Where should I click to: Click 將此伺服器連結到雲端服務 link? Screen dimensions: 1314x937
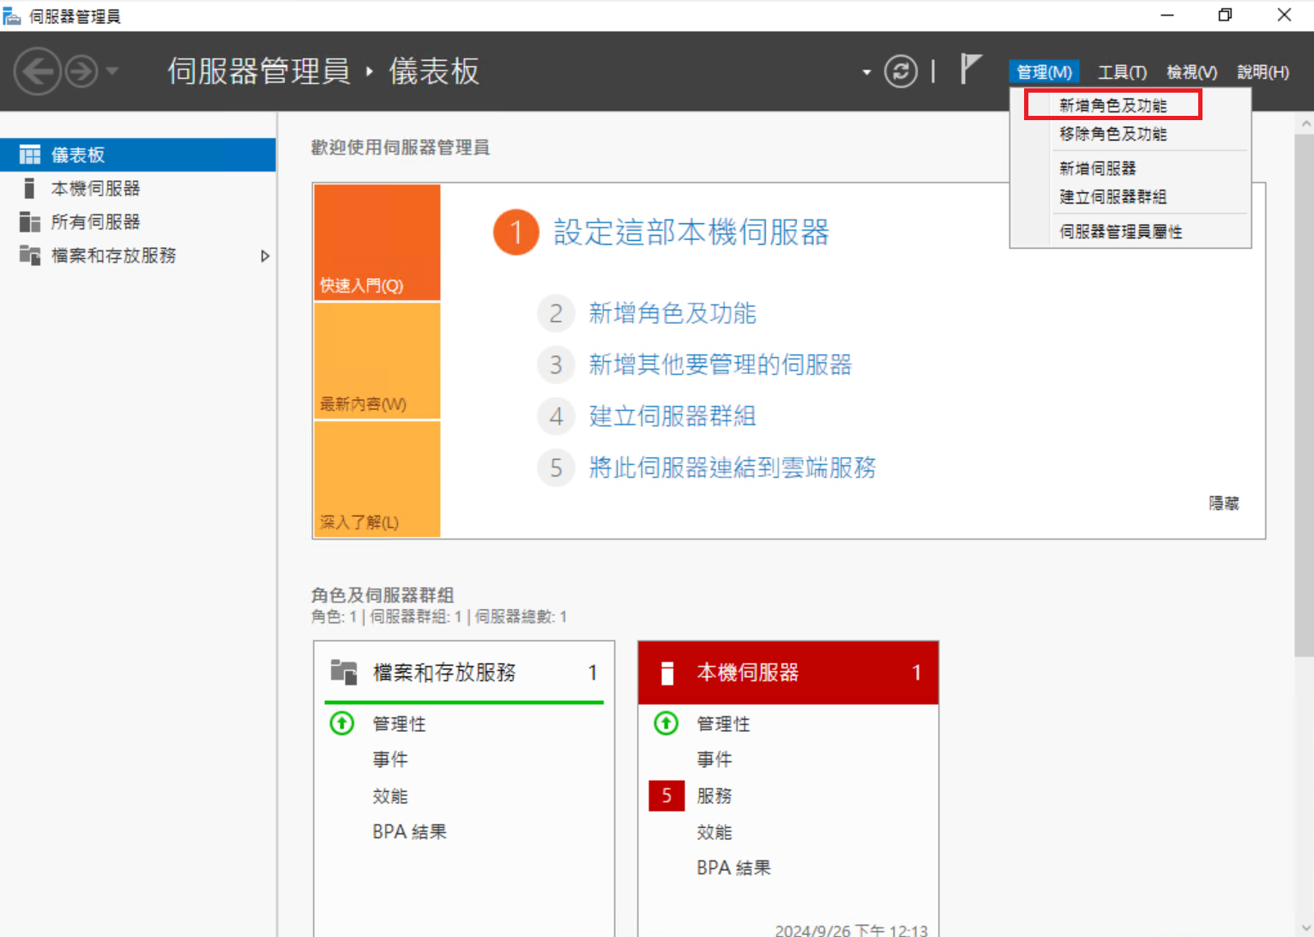[x=732, y=468]
